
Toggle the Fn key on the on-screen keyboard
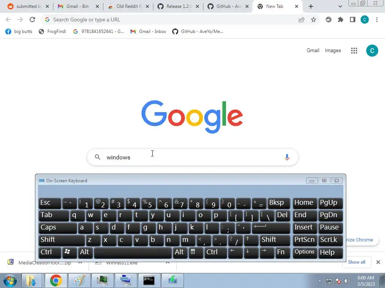tap(283, 253)
